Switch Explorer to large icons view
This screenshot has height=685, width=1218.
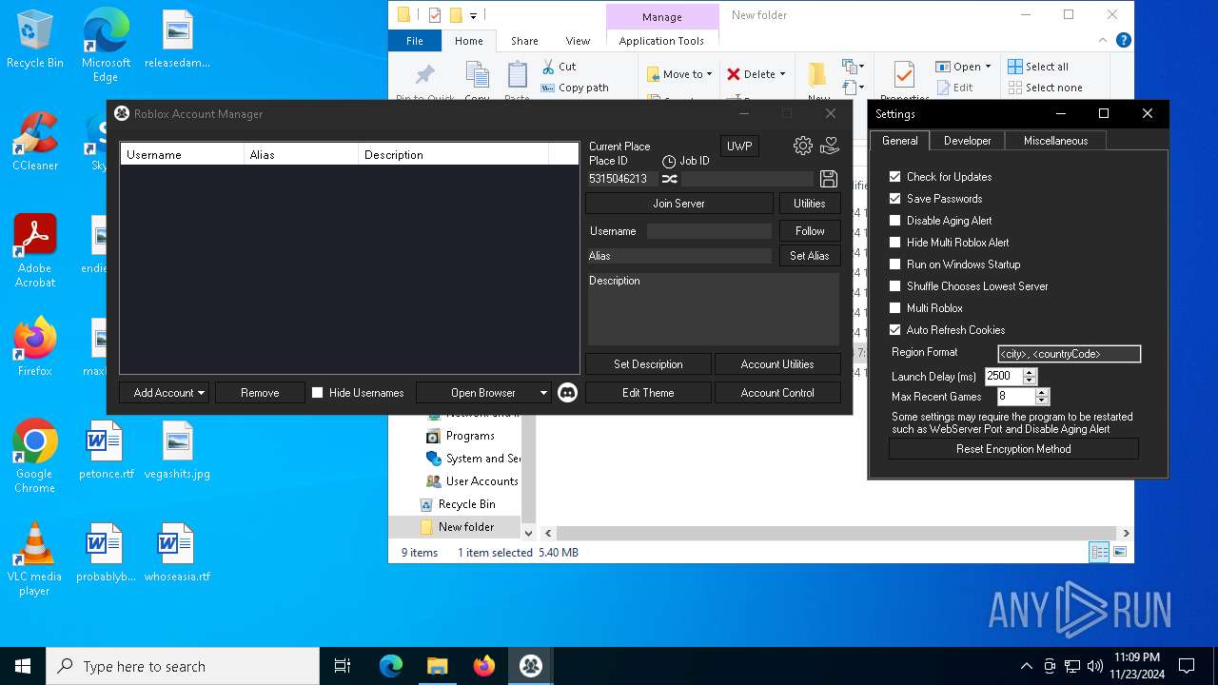point(1120,552)
